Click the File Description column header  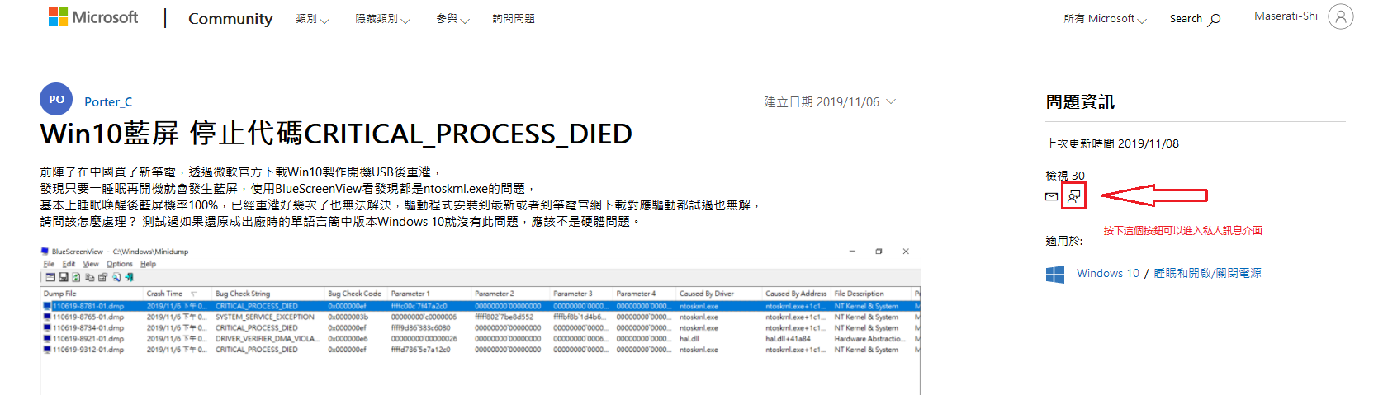(x=872, y=294)
